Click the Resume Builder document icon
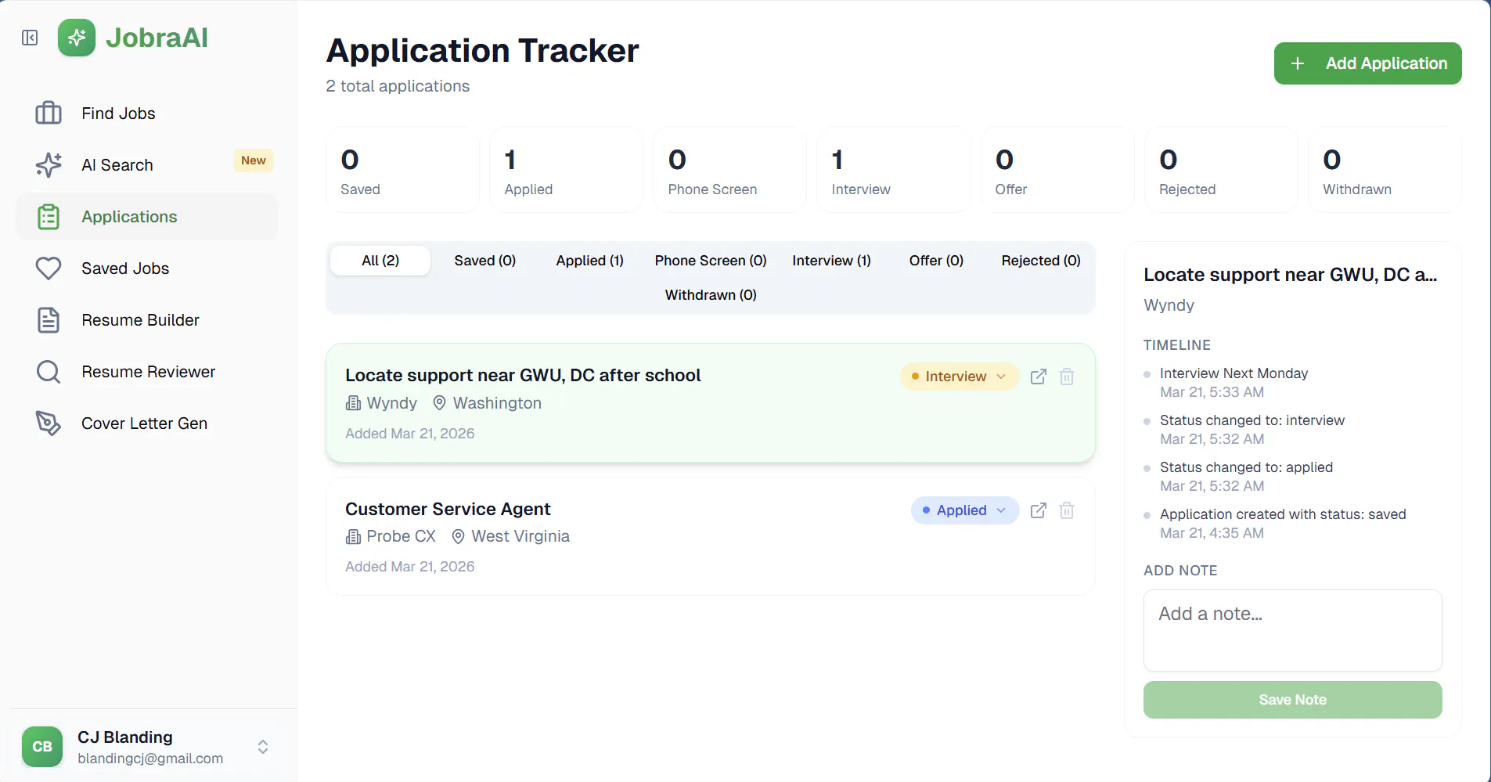The width and height of the screenshot is (1491, 782). (49, 320)
